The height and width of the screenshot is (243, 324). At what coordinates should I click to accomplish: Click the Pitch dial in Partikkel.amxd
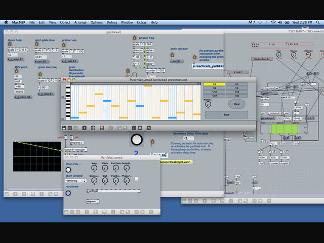click(x=105, y=168)
